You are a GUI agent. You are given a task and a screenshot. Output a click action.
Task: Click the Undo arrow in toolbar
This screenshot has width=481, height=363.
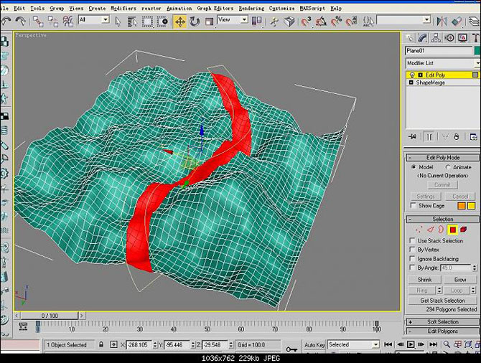6,21
